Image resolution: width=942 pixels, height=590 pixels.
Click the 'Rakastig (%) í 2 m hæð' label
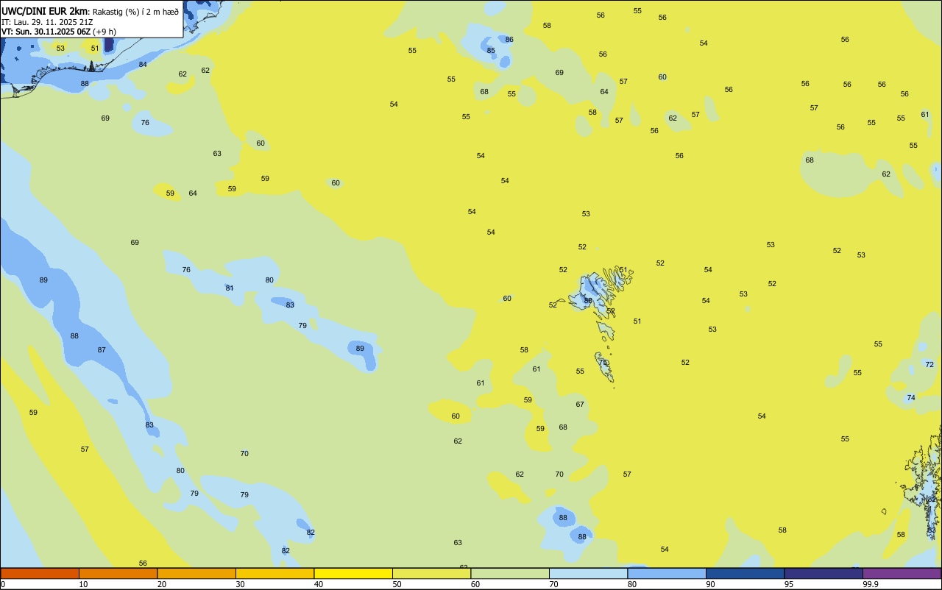[135, 12]
